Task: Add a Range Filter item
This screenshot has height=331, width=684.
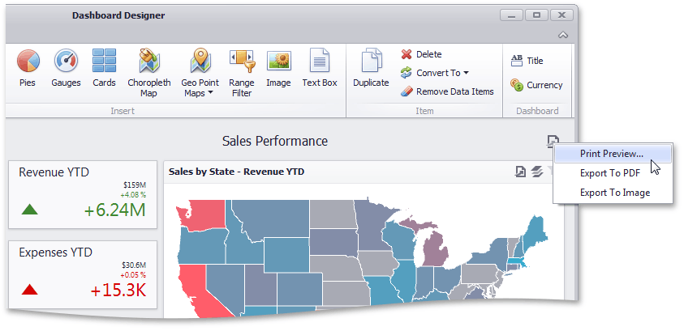Action: (241, 71)
